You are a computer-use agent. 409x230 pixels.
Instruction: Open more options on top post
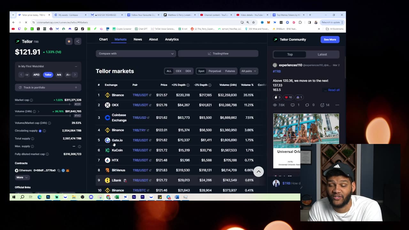pos(337,105)
